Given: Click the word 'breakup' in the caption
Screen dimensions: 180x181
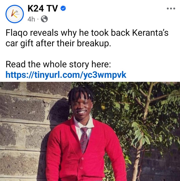Looking at the screenshot, I should pyautogui.click(x=93, y=43).
